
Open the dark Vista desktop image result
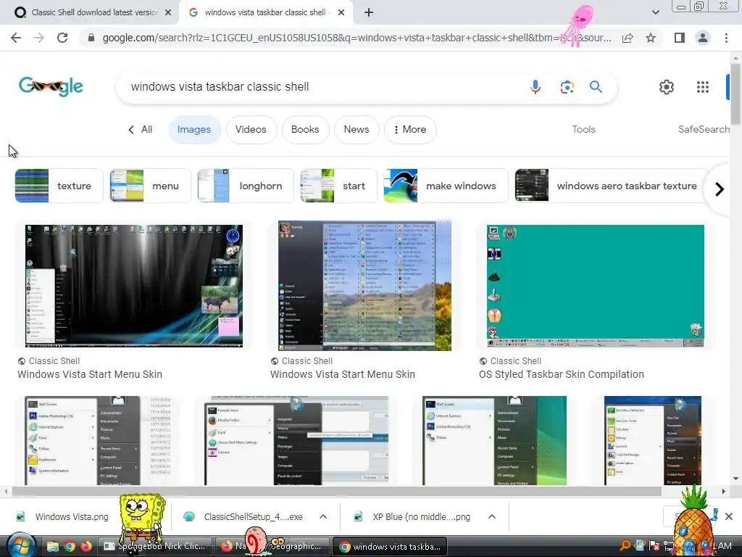click(x=134, y=286)
